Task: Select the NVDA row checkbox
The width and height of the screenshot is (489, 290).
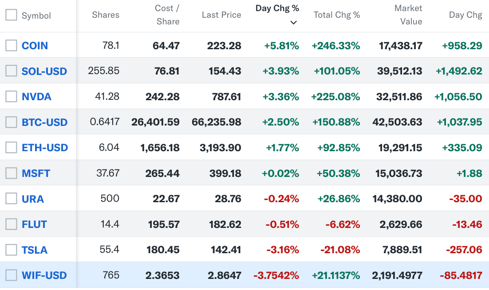Action: point(11,96)
